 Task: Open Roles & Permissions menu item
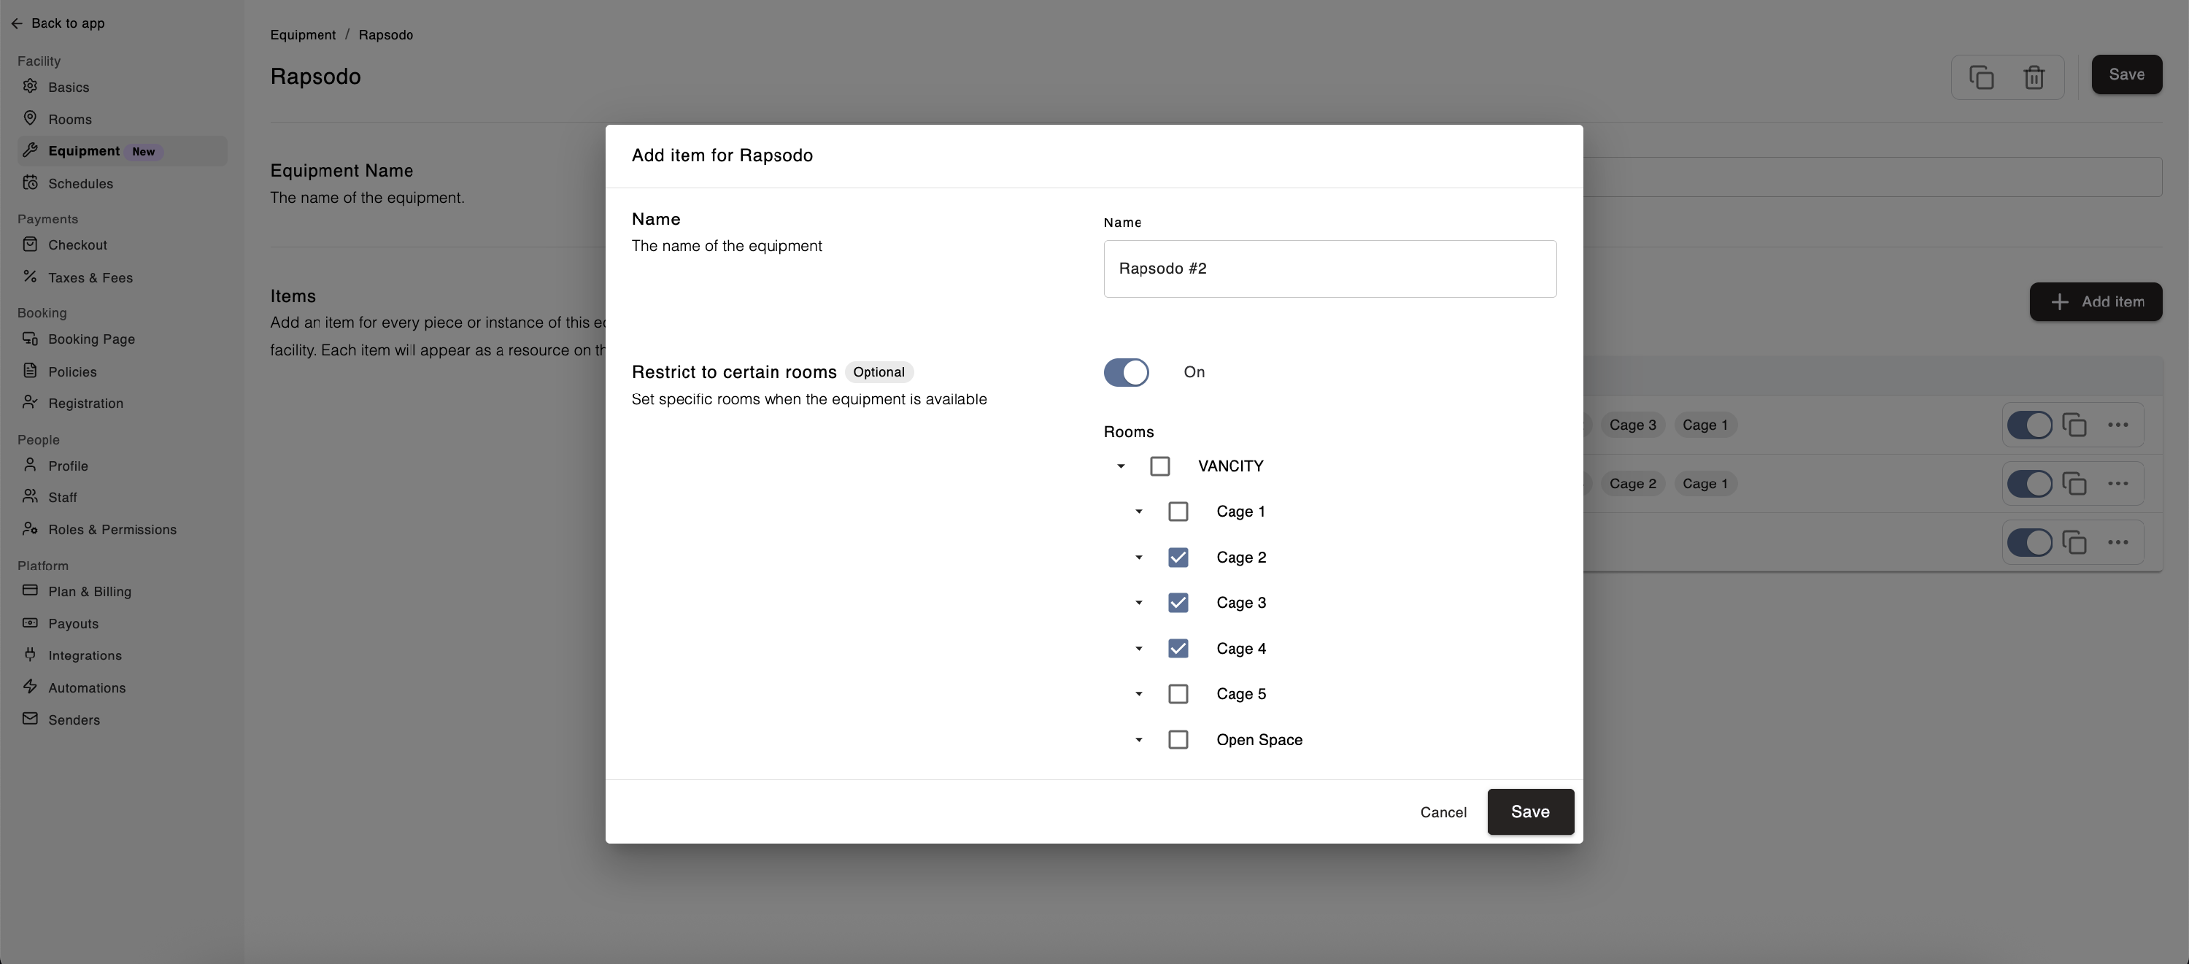click(112, 530)
